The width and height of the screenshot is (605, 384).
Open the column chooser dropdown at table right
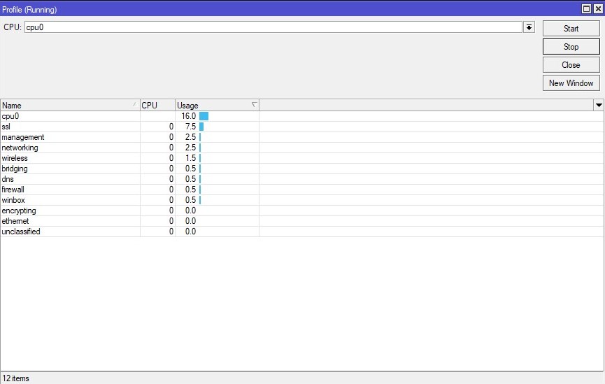tap(599, 105)
